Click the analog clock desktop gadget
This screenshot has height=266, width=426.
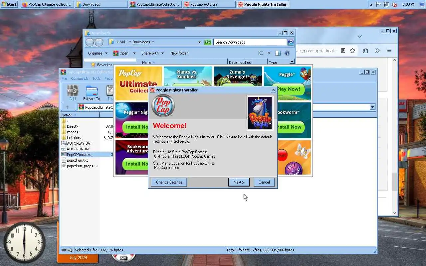(24, 243)
